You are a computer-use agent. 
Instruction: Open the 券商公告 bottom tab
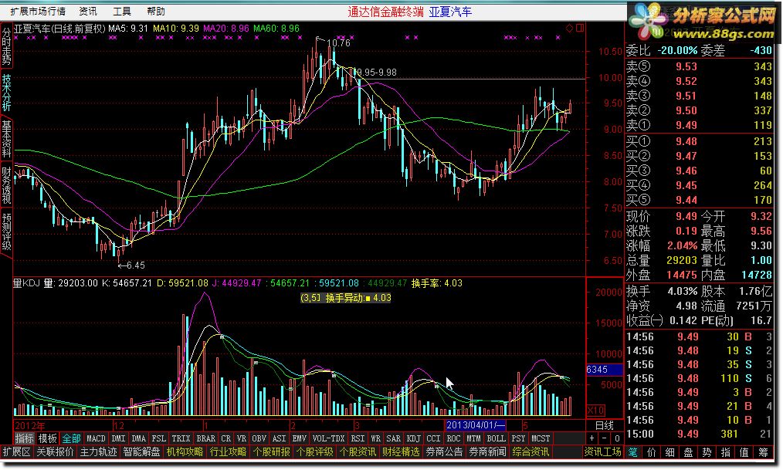[x=445, y=452]
